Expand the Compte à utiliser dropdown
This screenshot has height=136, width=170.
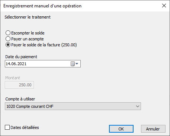click(x=73, y=106)
